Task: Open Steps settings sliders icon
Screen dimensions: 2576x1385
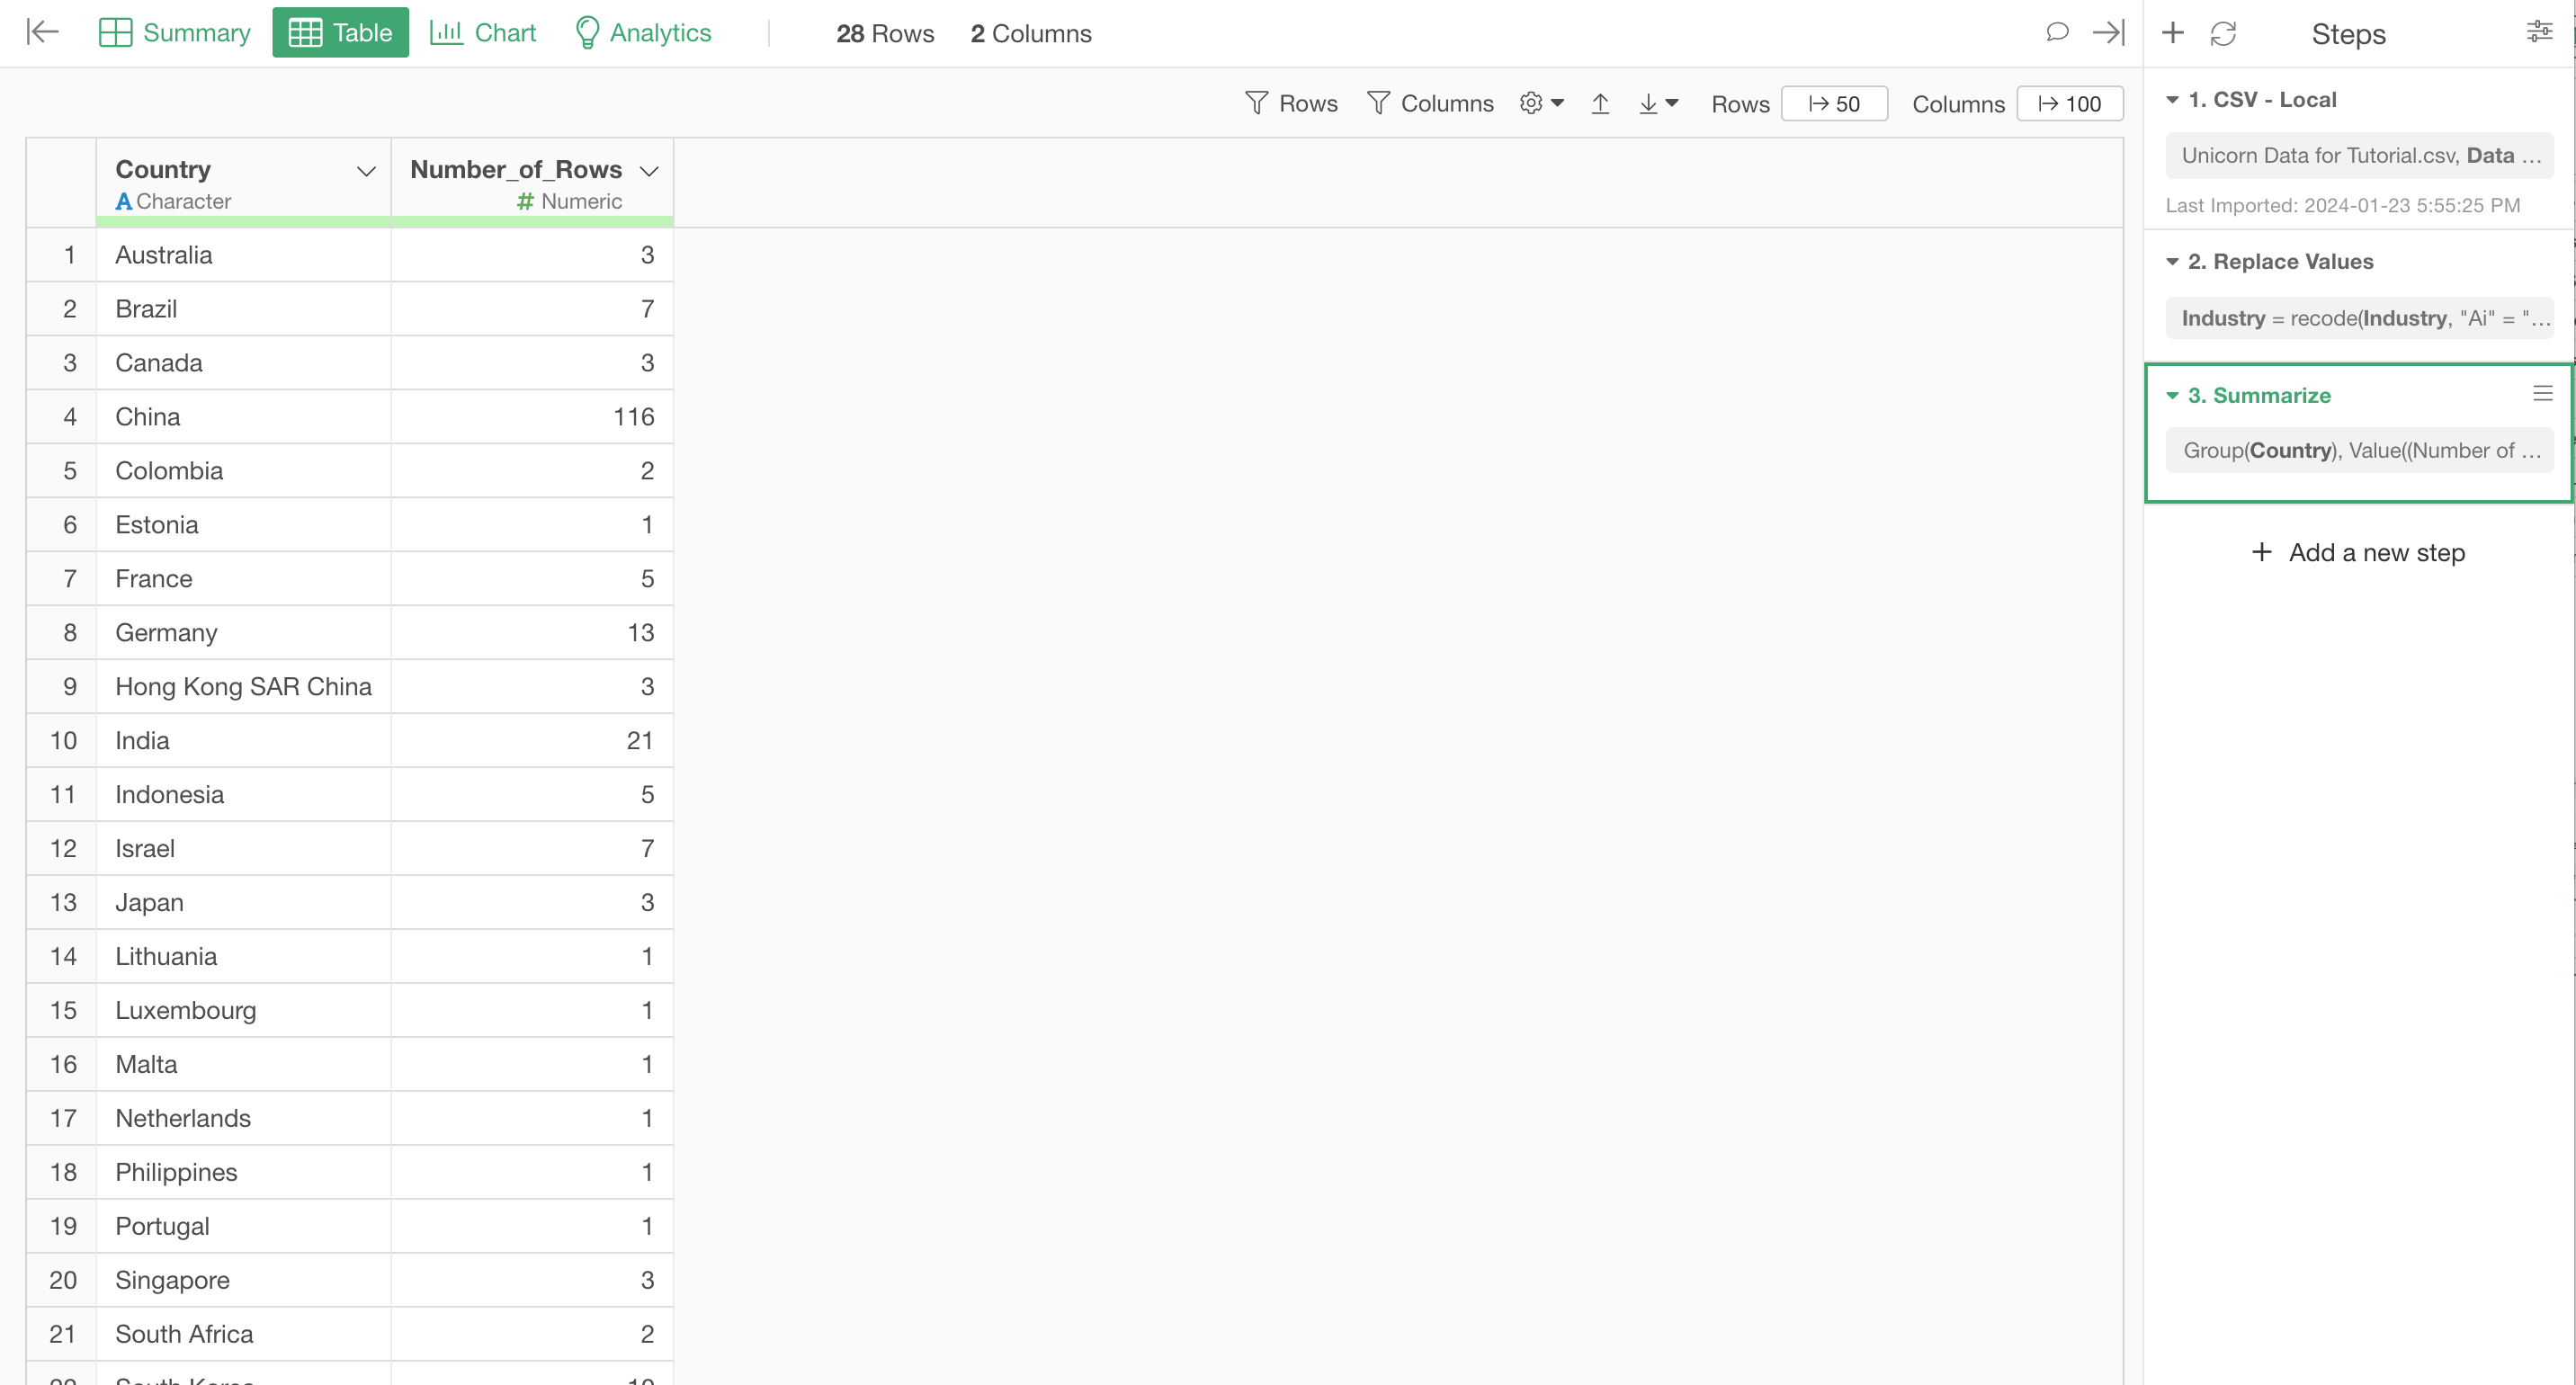Action: [2539, 32]
